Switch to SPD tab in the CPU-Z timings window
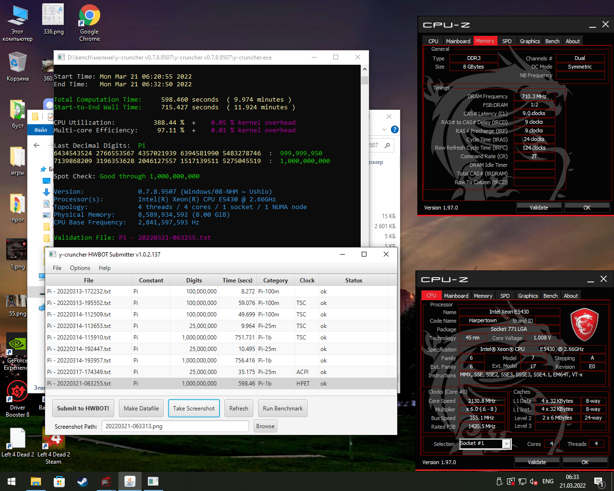 point(507,41)
